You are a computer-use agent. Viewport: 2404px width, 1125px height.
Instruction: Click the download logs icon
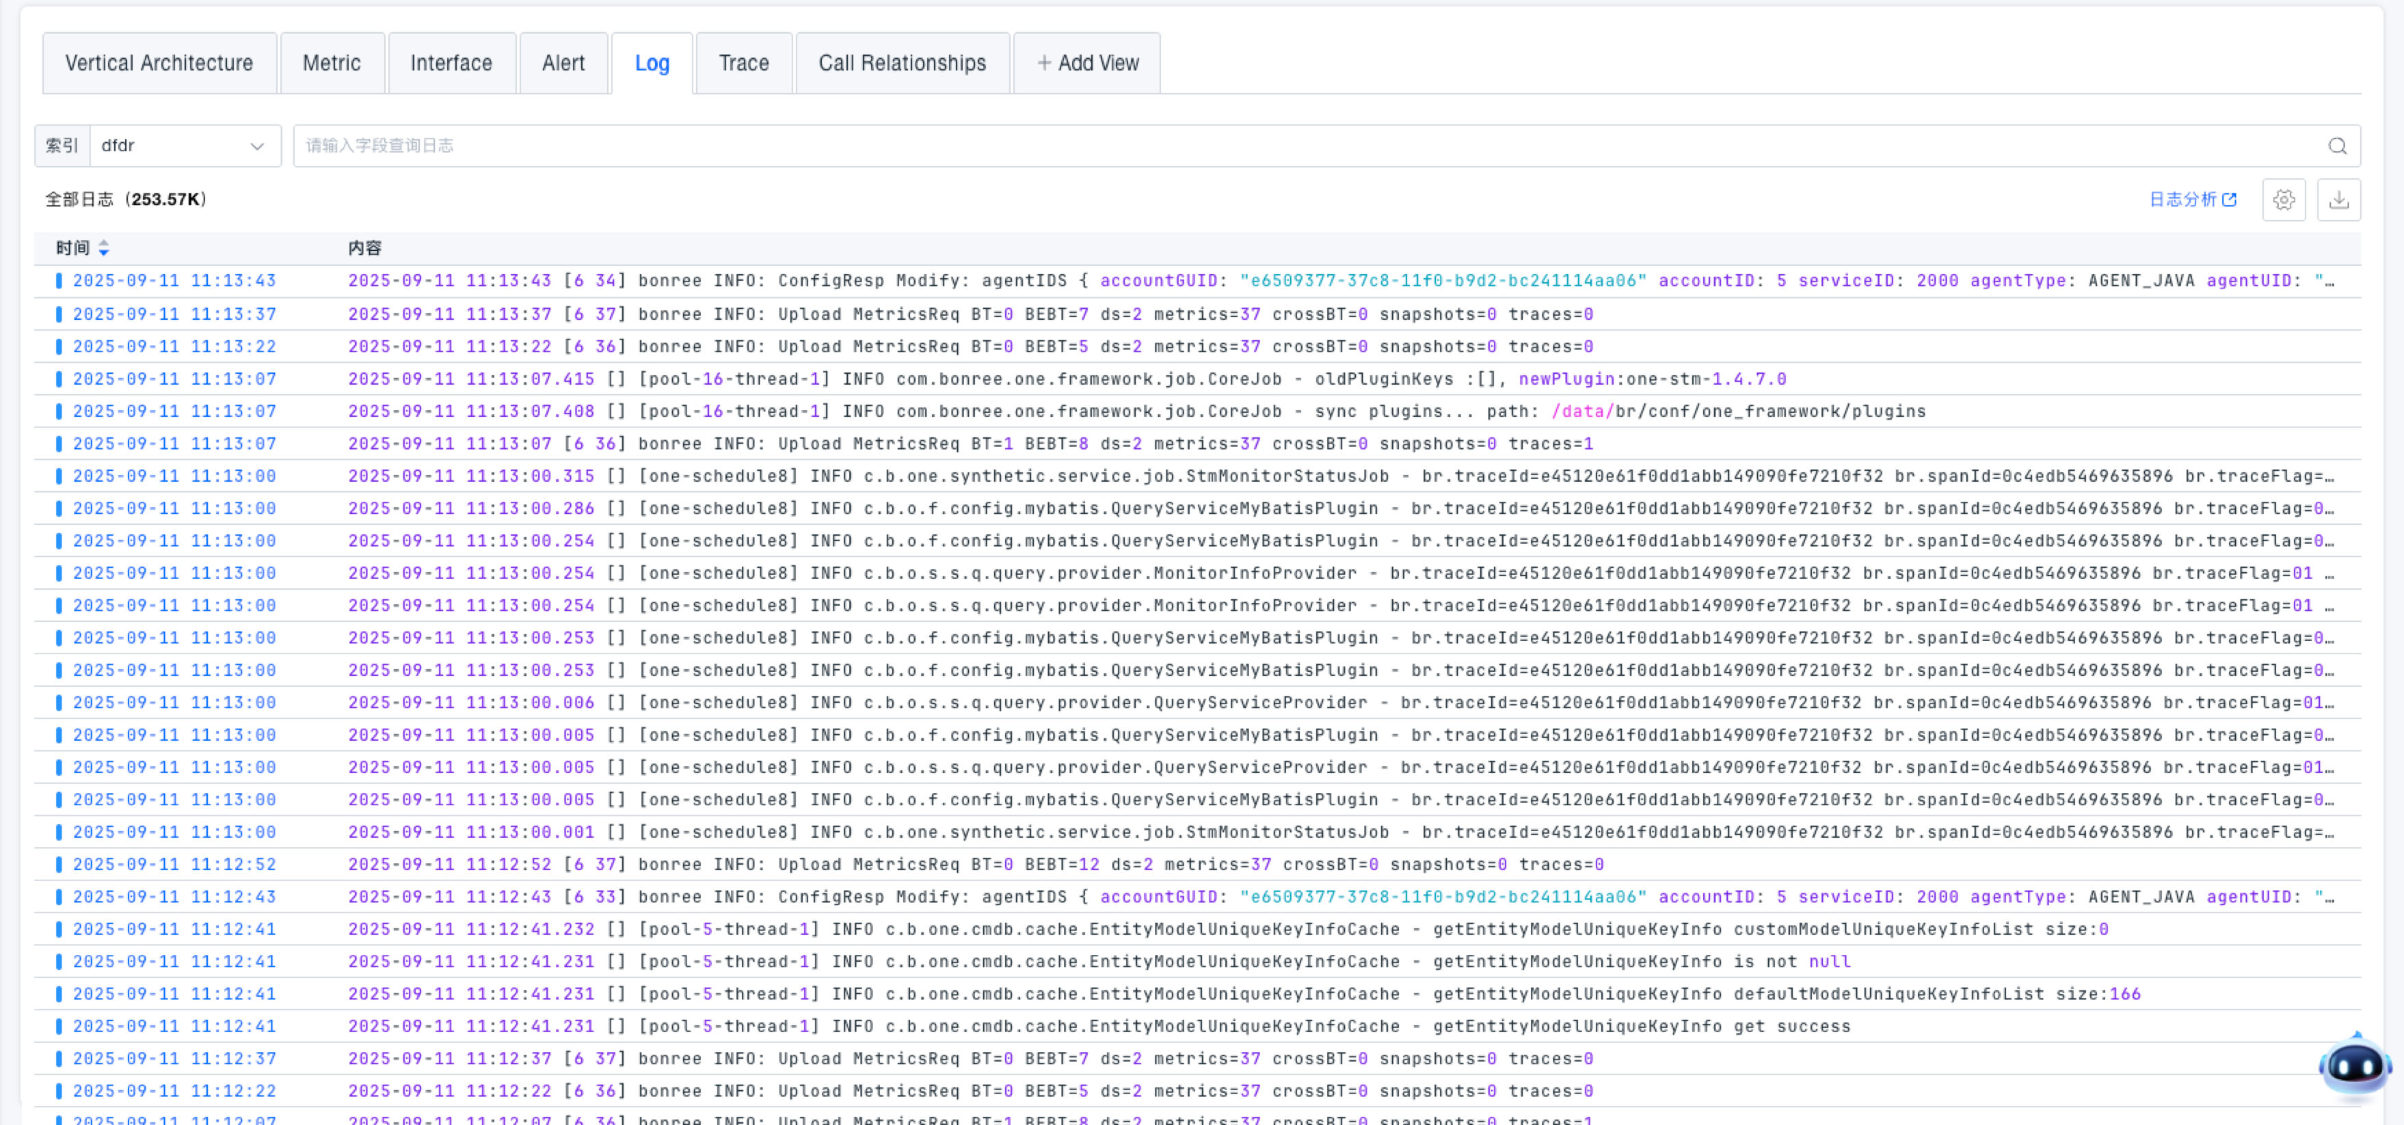click(x=2338, y=200)
